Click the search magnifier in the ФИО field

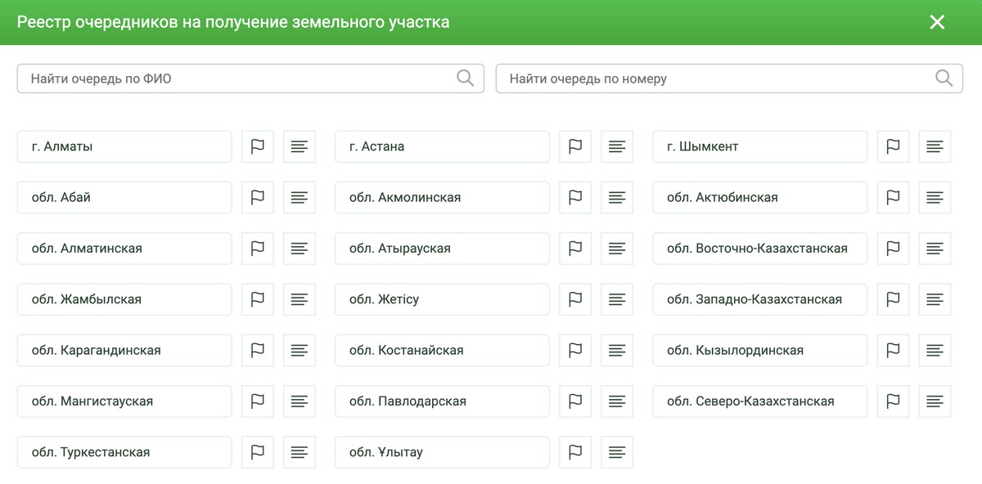point(465,78)
